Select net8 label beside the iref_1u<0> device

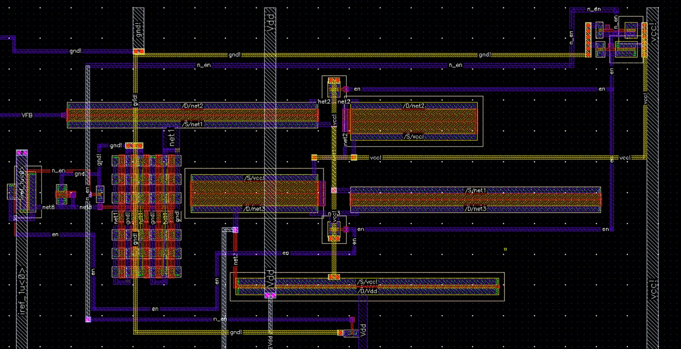click(x=48, y=207)
